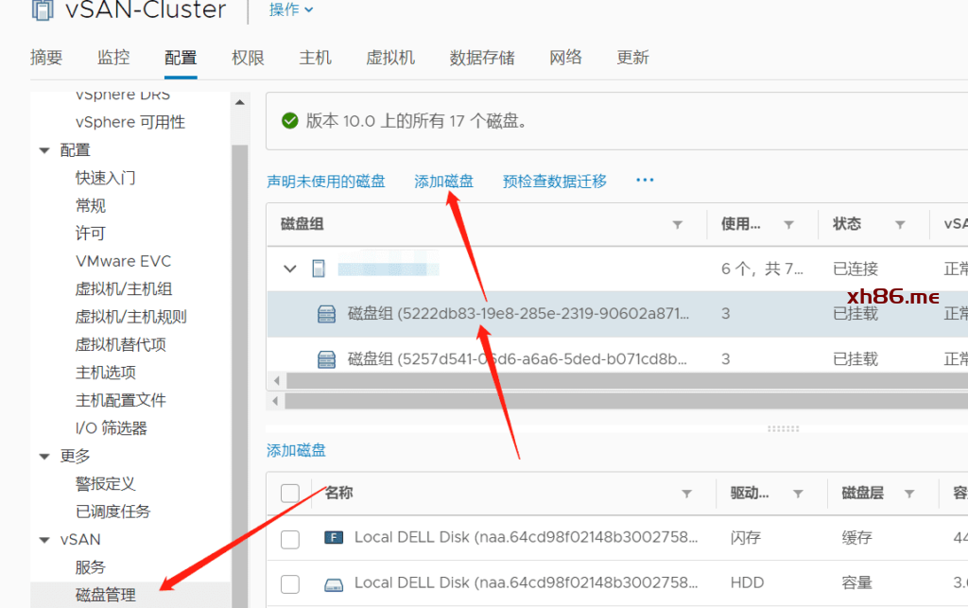Click the lower 添加磁盘 link above disk list
The image size is (968, 608).
[296, 451]
